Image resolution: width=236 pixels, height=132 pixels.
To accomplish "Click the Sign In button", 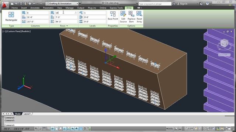I will [182, 4].
